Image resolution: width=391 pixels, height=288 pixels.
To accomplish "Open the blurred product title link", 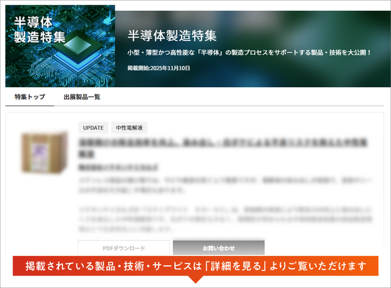I will pyautogui.click(x=223, y=148).
